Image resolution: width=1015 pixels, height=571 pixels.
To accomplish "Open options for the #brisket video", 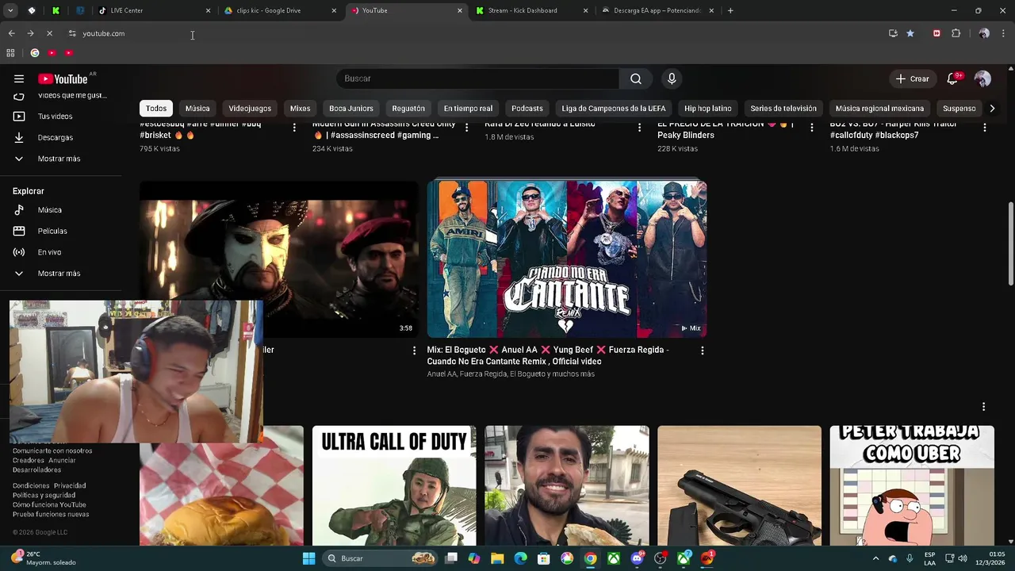I will click(x=294, y=127).
